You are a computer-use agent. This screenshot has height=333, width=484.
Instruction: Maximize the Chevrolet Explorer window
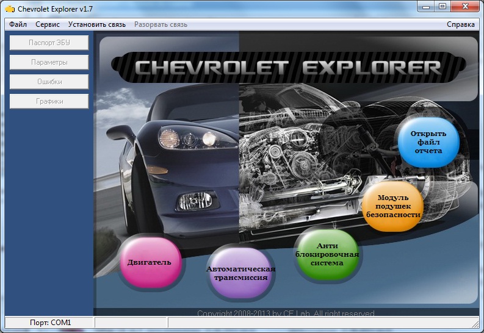pos(442,6)
